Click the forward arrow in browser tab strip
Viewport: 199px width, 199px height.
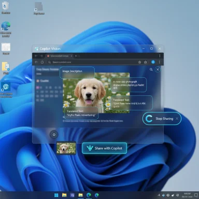coord(41,56)
